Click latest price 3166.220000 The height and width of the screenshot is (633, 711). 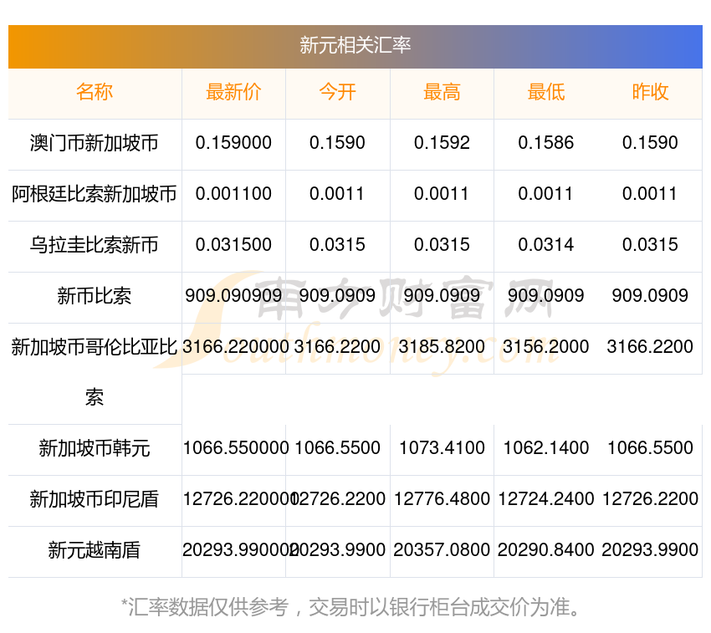[x=235, y=347]
